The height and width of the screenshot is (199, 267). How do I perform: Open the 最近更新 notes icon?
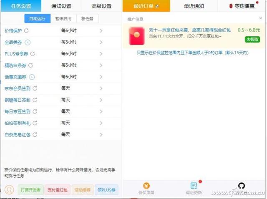click(194, 186)
